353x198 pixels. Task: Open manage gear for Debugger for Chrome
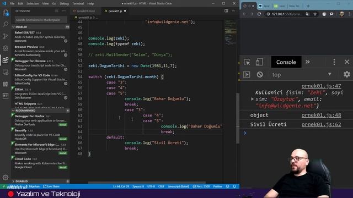66,69
